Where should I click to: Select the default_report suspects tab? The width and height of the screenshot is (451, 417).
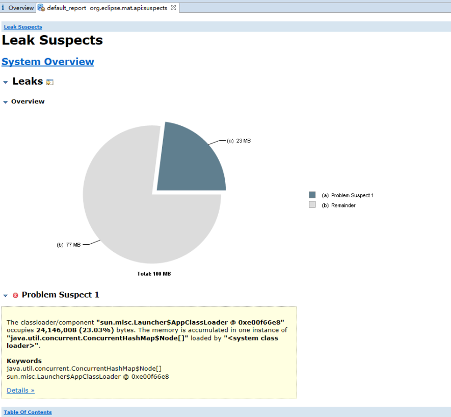tap(107, 8)
